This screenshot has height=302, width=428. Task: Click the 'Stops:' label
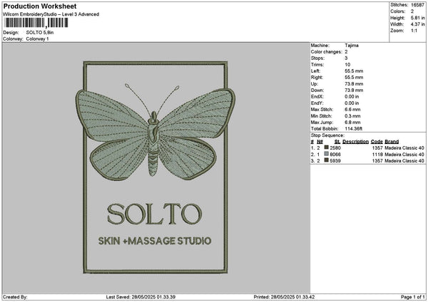pyautogui.click(x=317, y=58)
